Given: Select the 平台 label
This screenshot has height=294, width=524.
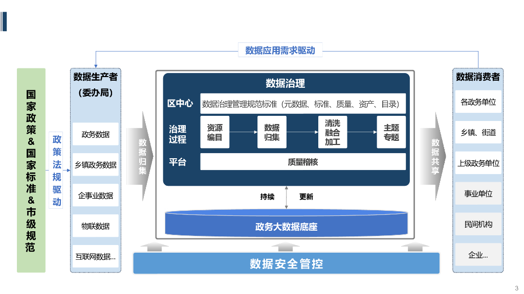Looking at the screenshot, I should pos(178,162).
